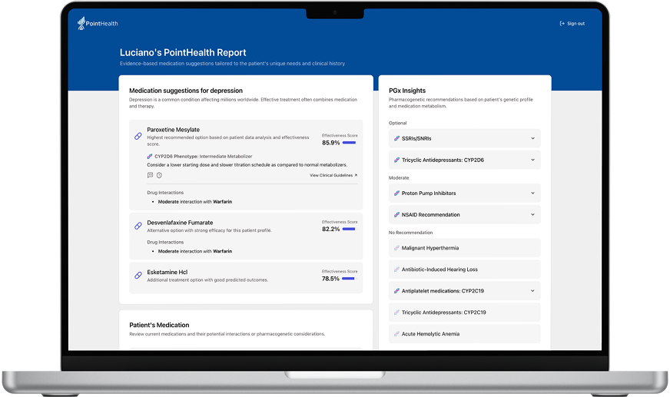
Task: Click the 85.9% effectiveness score value
Action: (x=330, y=143)
